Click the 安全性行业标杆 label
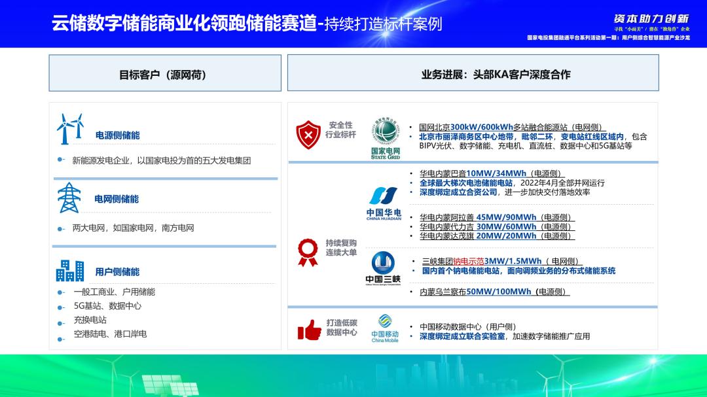This screenshot has width=707, height=397. pyautogui.click(x=341, y=129)
